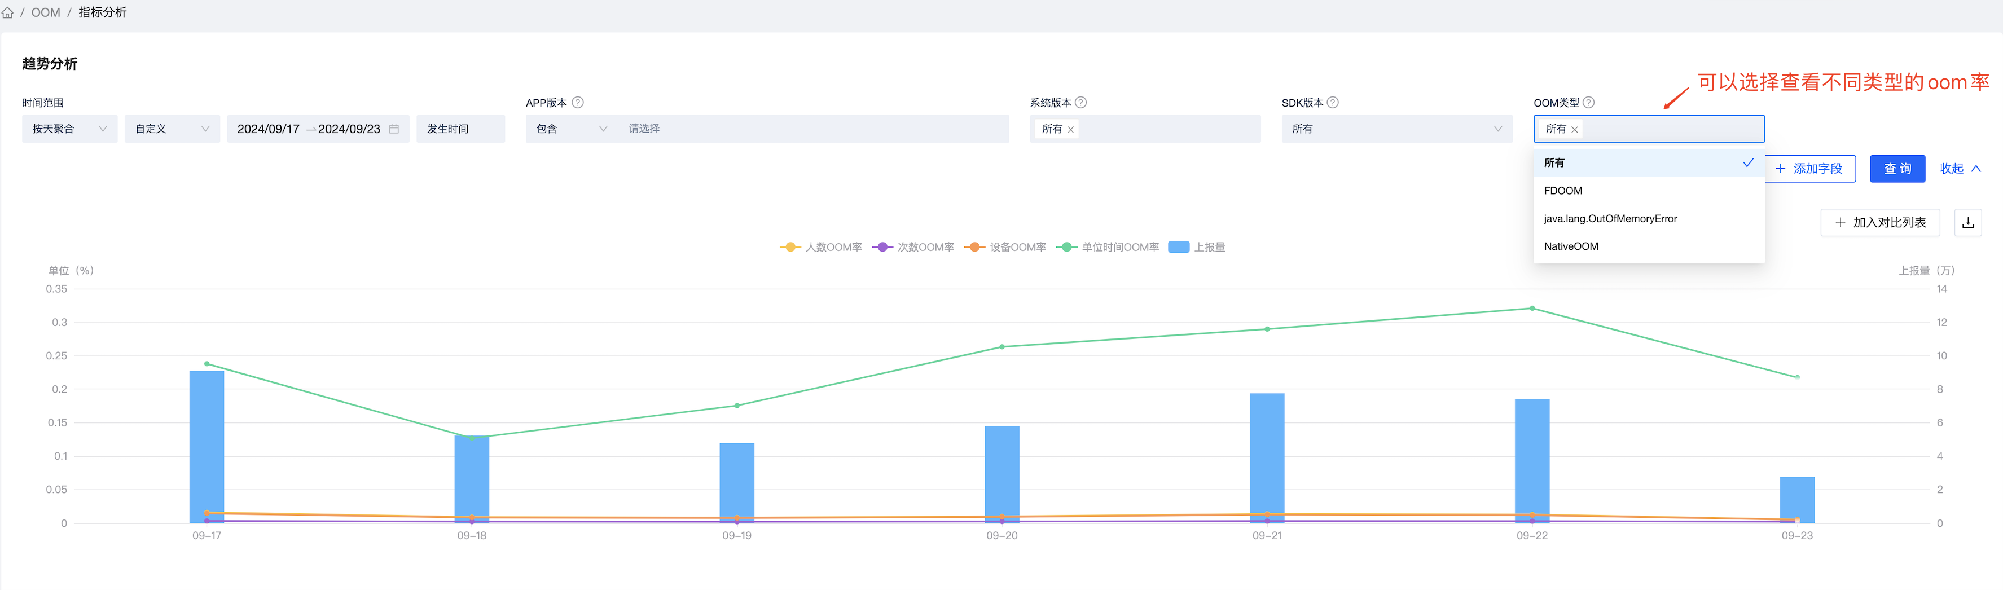Click the 添加字段 button
Screen dimensions: 2003x590
pyautogui.click(x=1809, y=169)
